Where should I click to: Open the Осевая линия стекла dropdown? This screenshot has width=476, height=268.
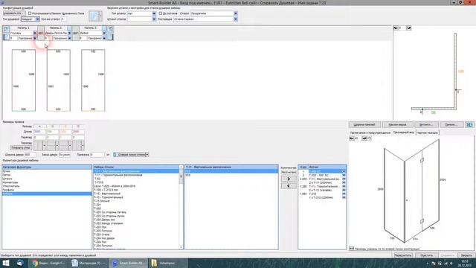tap(147, 155)
